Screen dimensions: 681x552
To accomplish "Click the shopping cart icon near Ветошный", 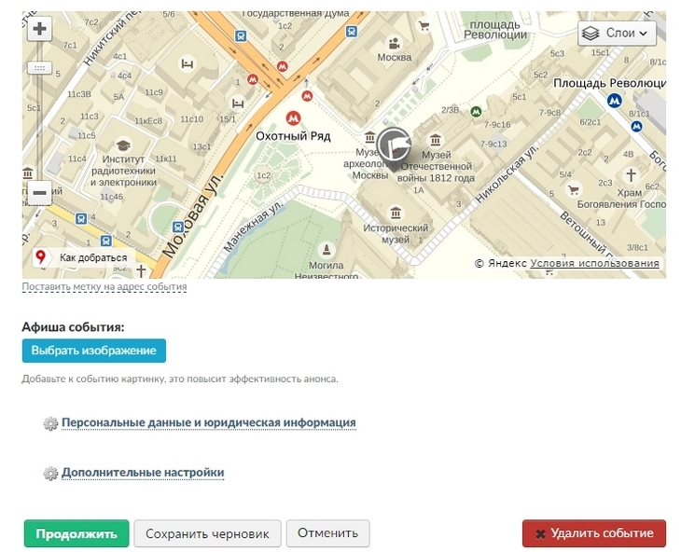I will click(574, 189).
